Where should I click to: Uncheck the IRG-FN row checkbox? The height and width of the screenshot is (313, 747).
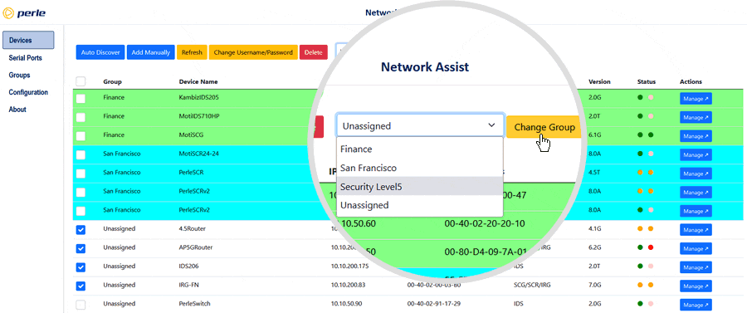pos(81,286)
